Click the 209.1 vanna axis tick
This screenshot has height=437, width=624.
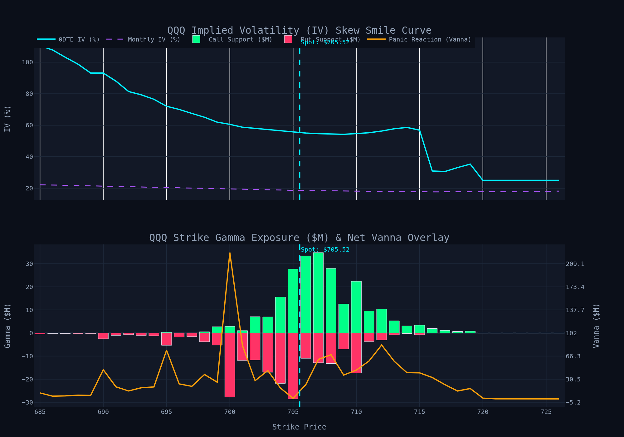575,264
